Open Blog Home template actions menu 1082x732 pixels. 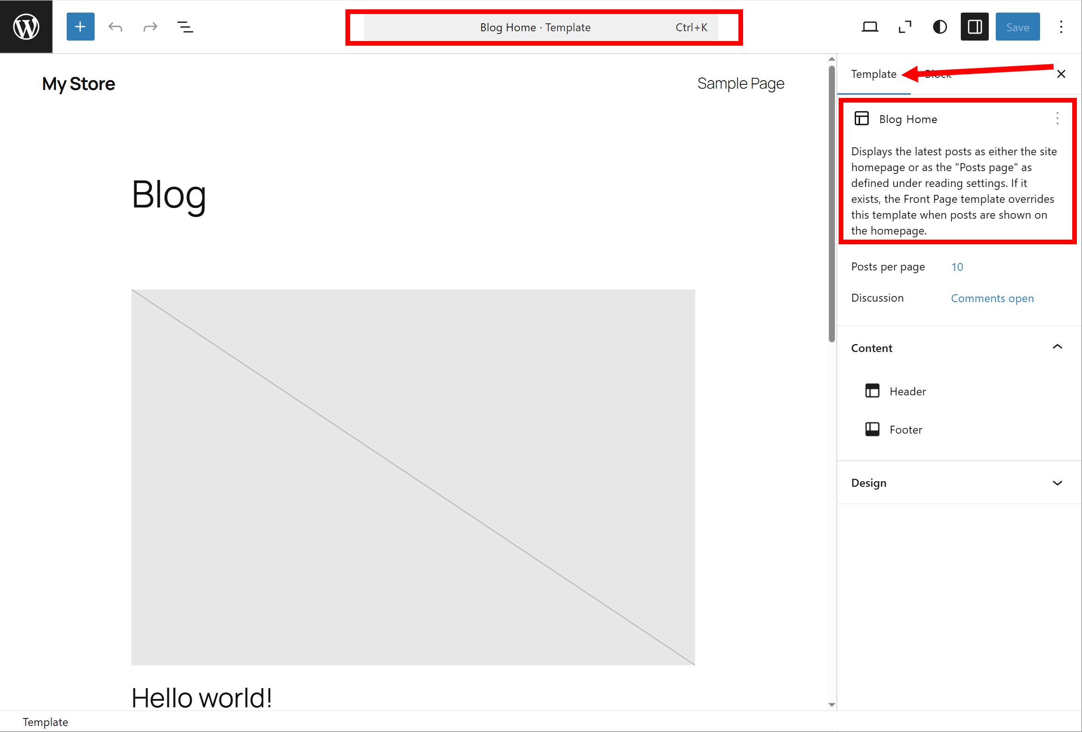(x=1057, y=118)
